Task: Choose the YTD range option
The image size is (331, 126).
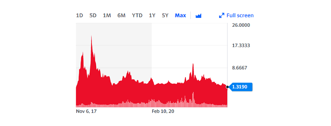Action: [137, 15]
